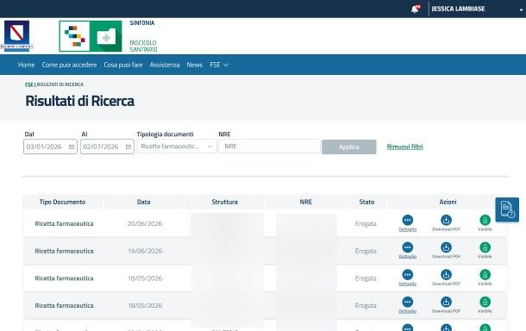
Task: Click the Al date field 02/07/2026
Action: tap(107, 147)
